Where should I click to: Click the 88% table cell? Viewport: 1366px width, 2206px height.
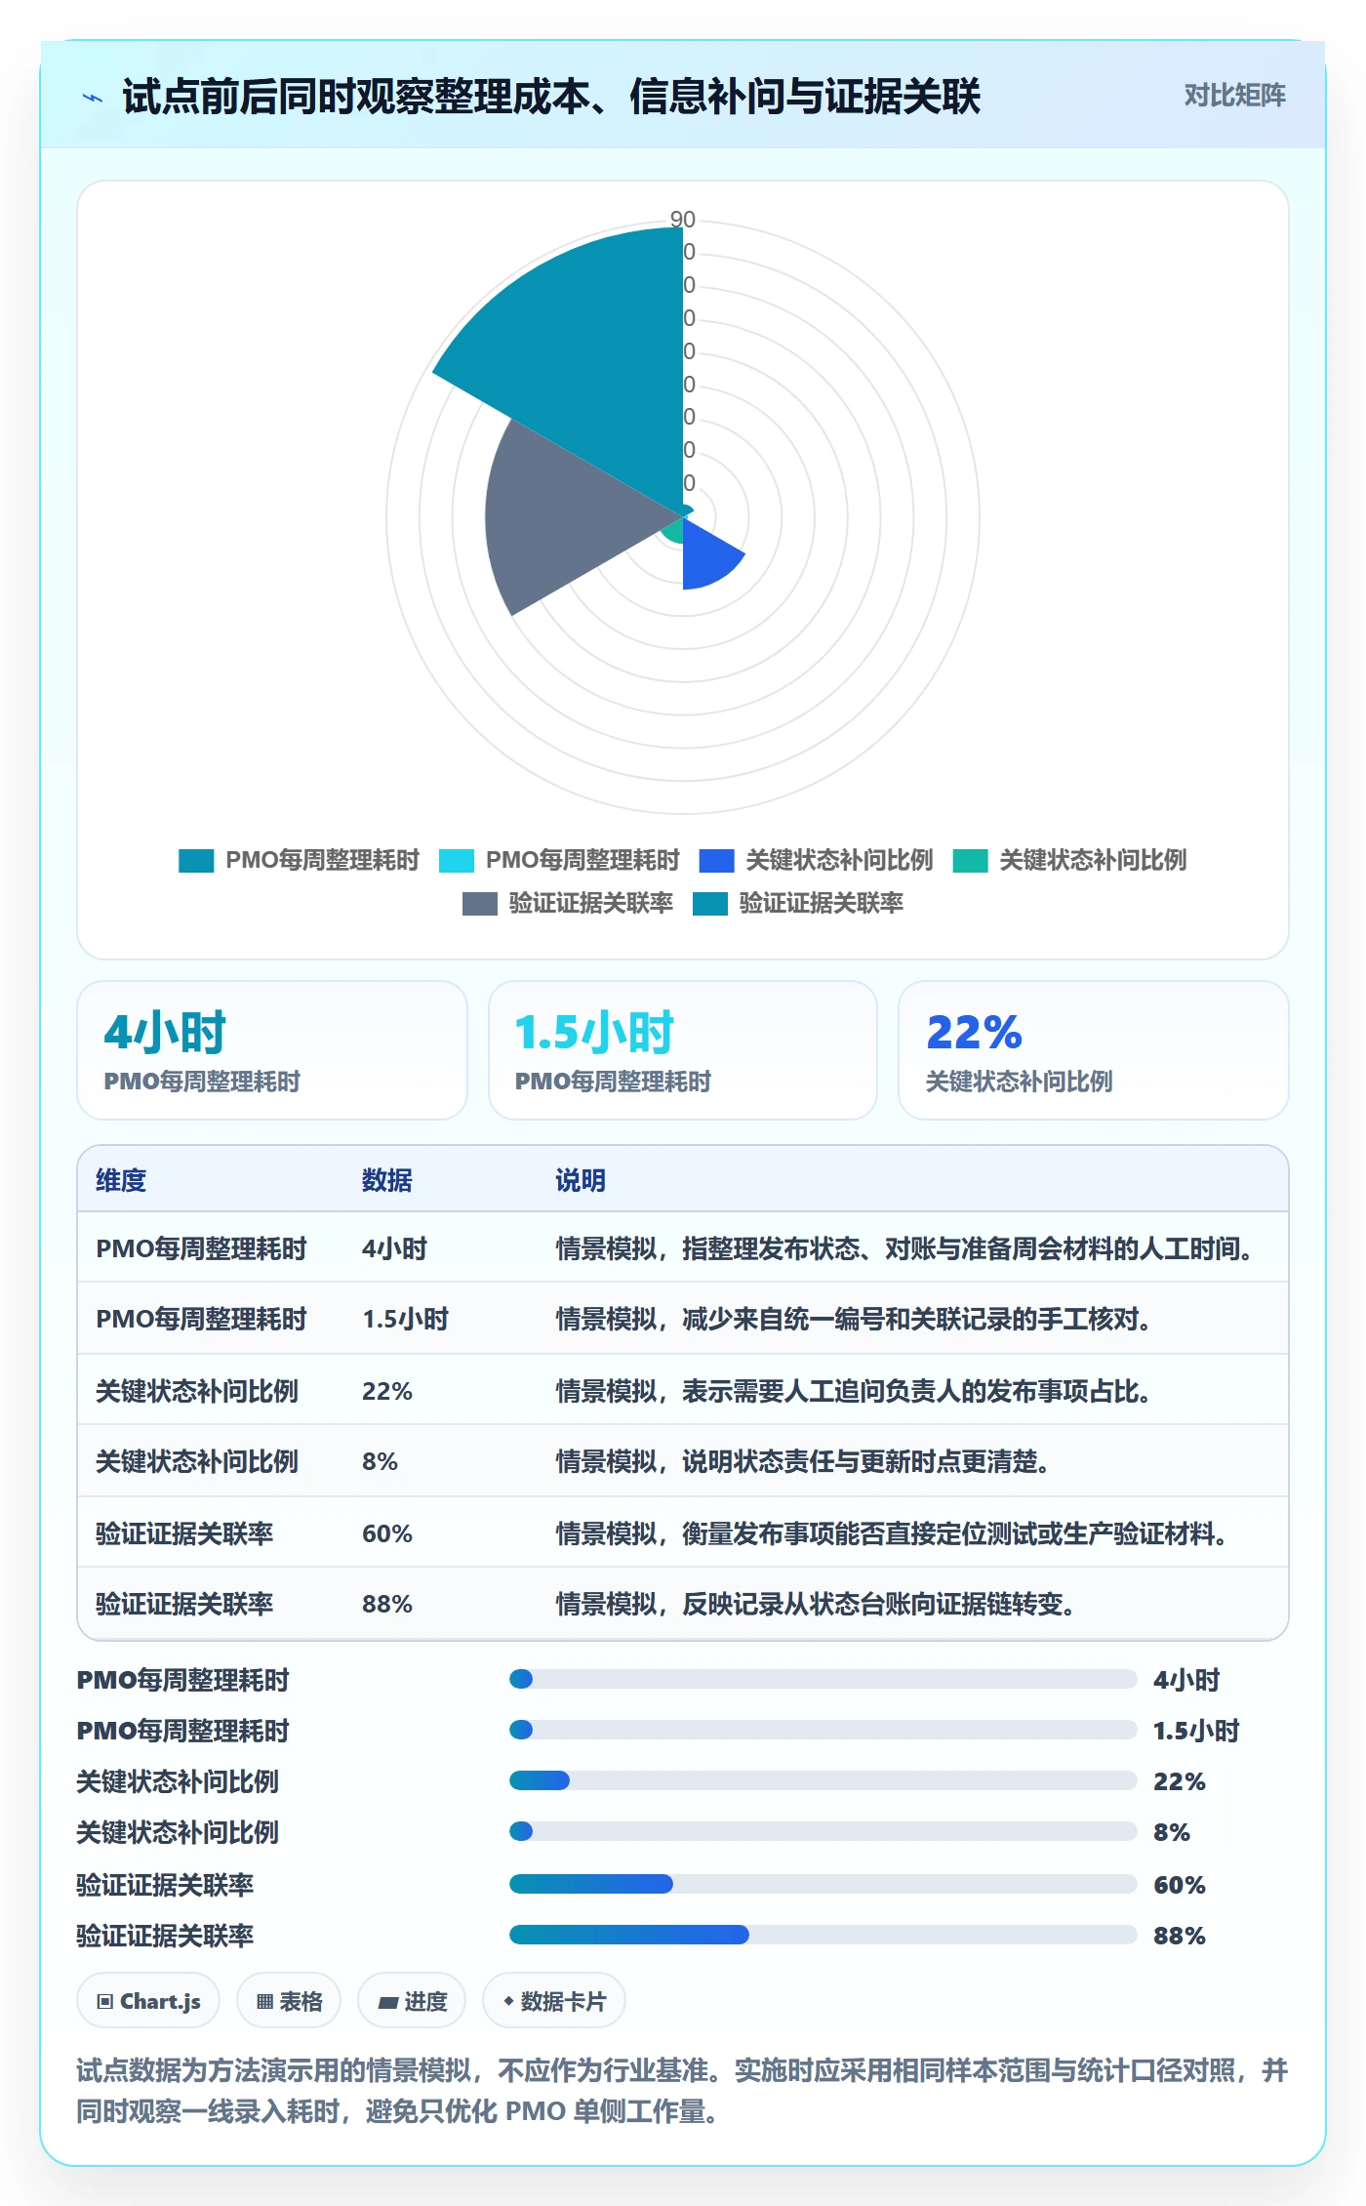[387, 1604]
